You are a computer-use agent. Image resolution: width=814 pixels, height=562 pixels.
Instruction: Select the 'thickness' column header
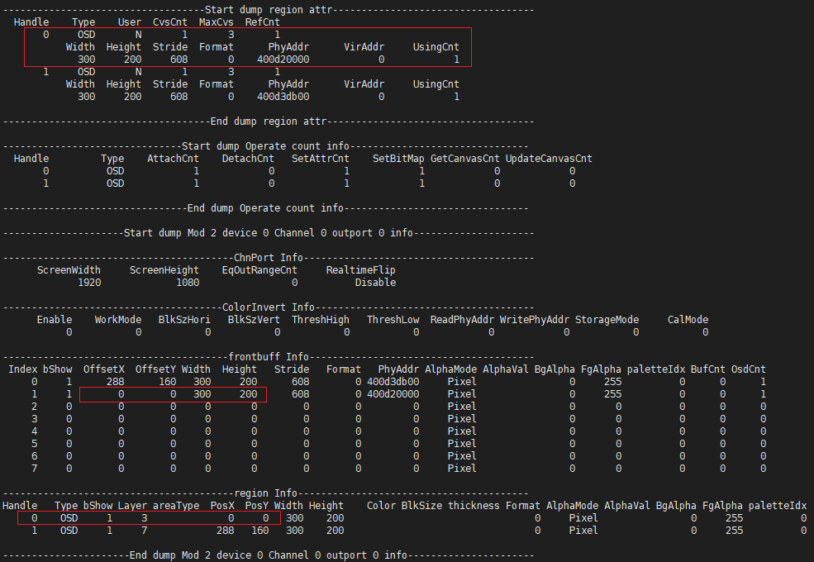coord(474,506)
